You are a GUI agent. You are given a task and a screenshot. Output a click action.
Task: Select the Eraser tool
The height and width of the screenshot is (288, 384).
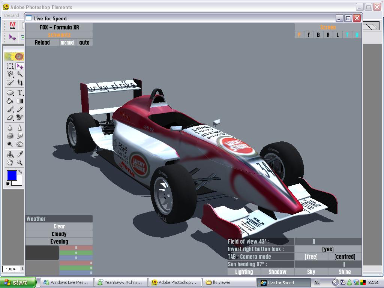(x=10, y=117)
